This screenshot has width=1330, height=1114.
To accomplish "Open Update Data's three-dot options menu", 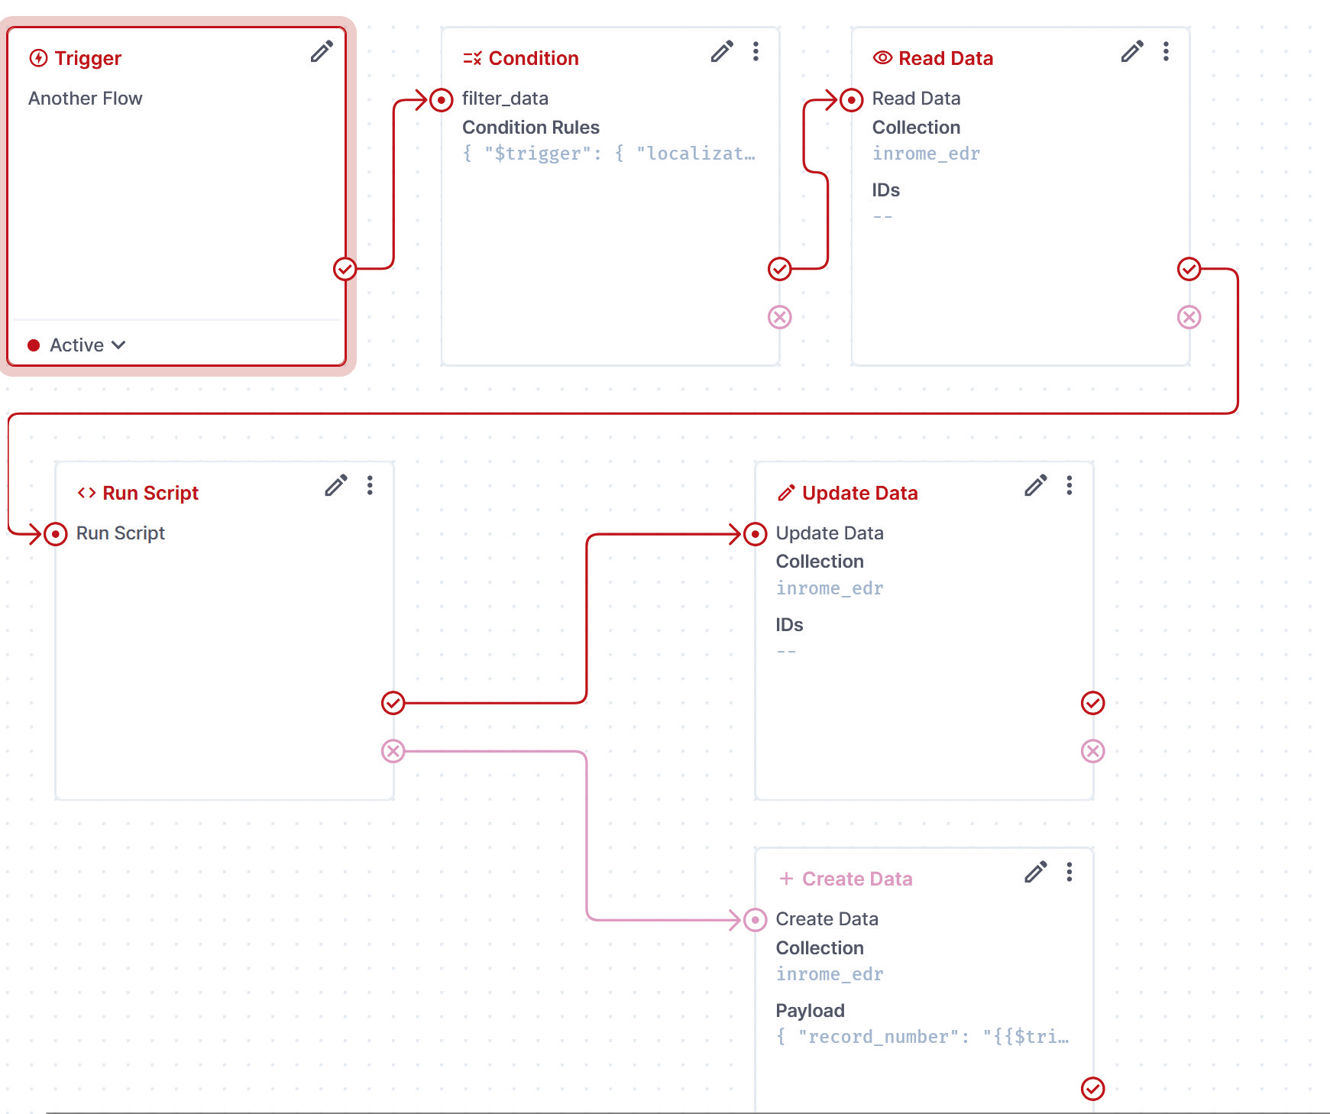I will 1070,486.
